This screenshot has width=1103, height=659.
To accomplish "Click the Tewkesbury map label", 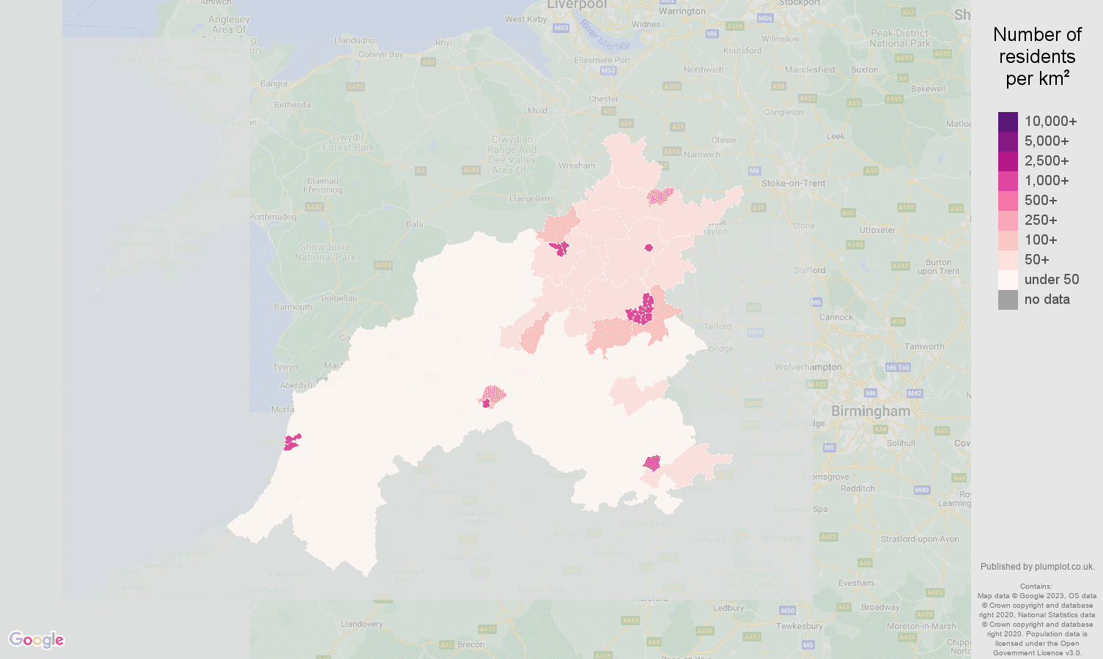I will point(800,626).
